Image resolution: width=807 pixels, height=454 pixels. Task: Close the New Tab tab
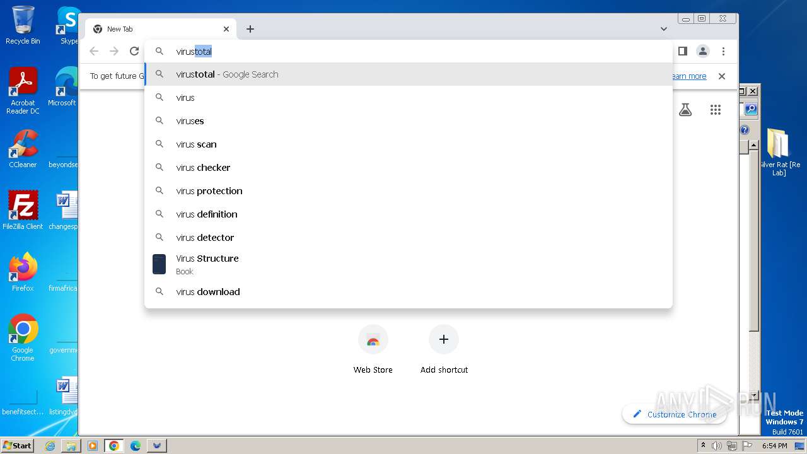[x=226, y=29]
